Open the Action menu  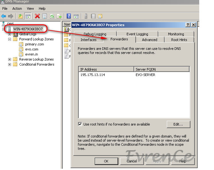(x=17, y=9)
